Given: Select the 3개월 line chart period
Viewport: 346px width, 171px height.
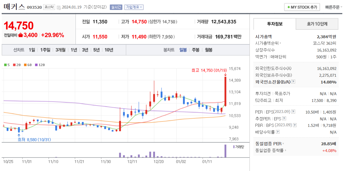Looking at the screenshot, I should [60, 50].
